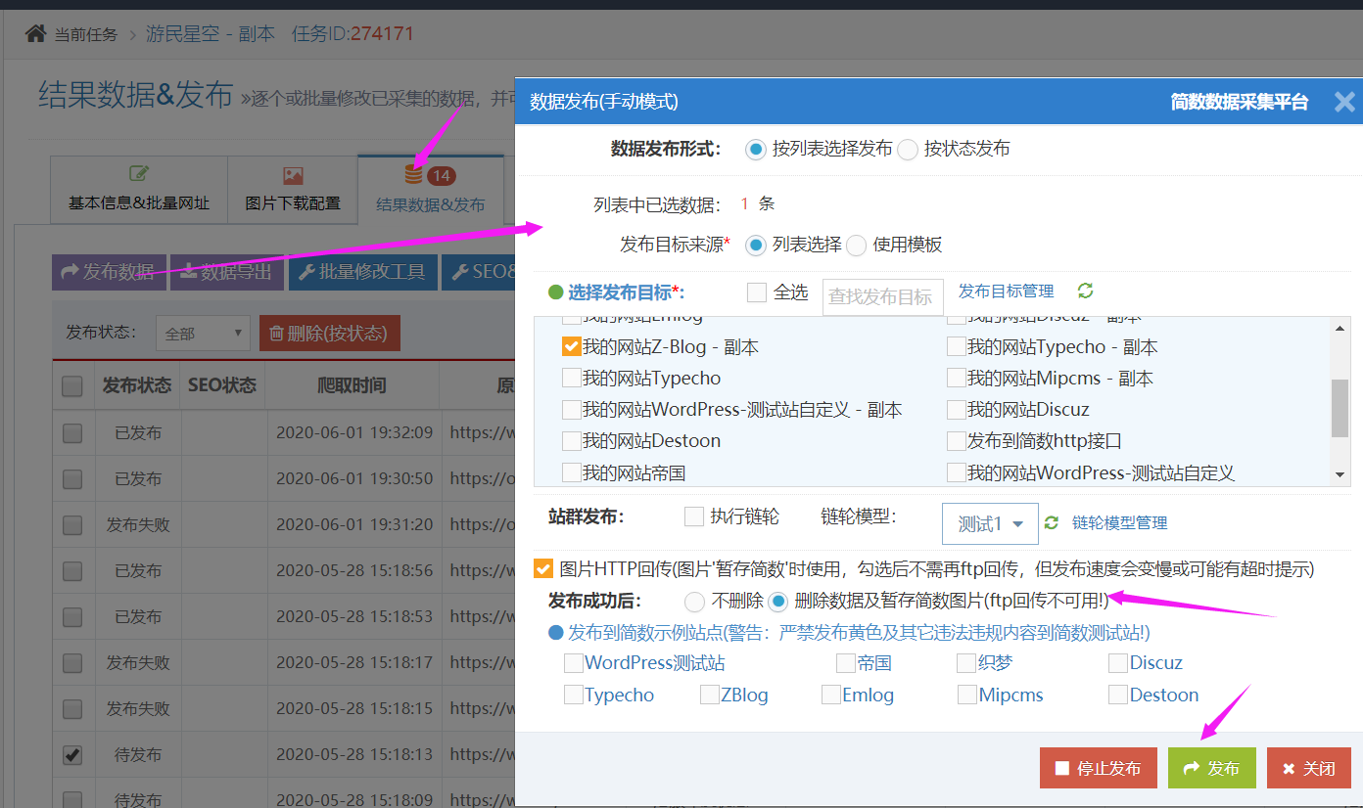
Task: Click the trash icon in 删除(按状态) button
Action: coord(276,333)
